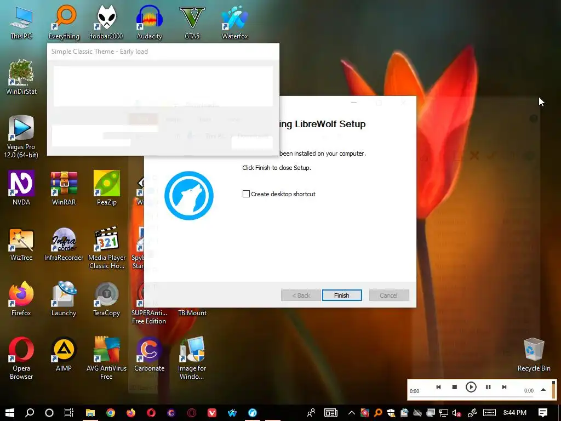561x421 pixels.
Task: Open network status tray icon
Action: tap(444, 413)
